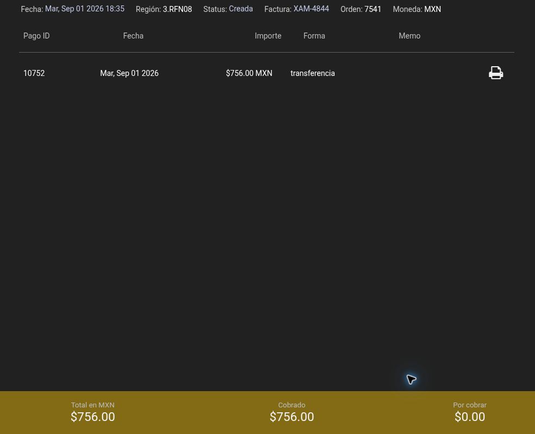The width and height of the screenshot is (535, 434).
Task: Click the date Mar, Sep 01 2026 18:35
Action: tap(85, 9)
